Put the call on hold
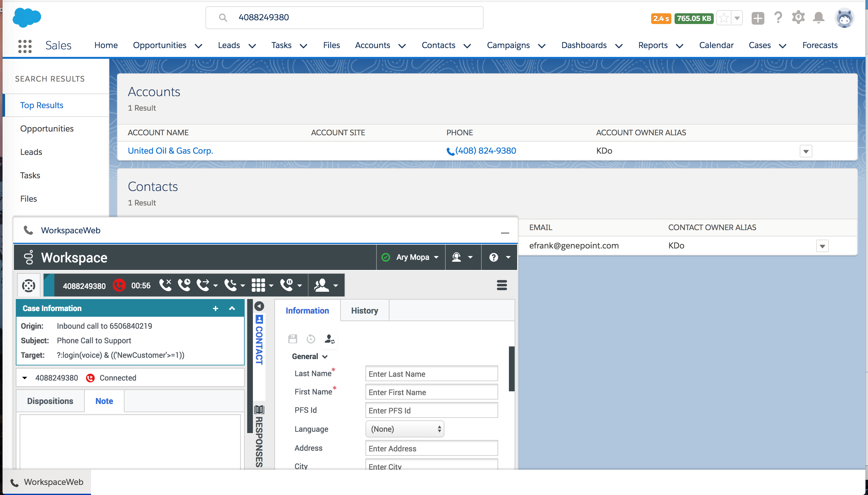This screenshot has height=495, width=868. (x=184, y=285)
